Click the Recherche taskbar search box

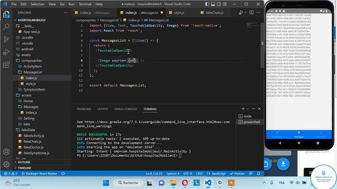tap(128, 183)
